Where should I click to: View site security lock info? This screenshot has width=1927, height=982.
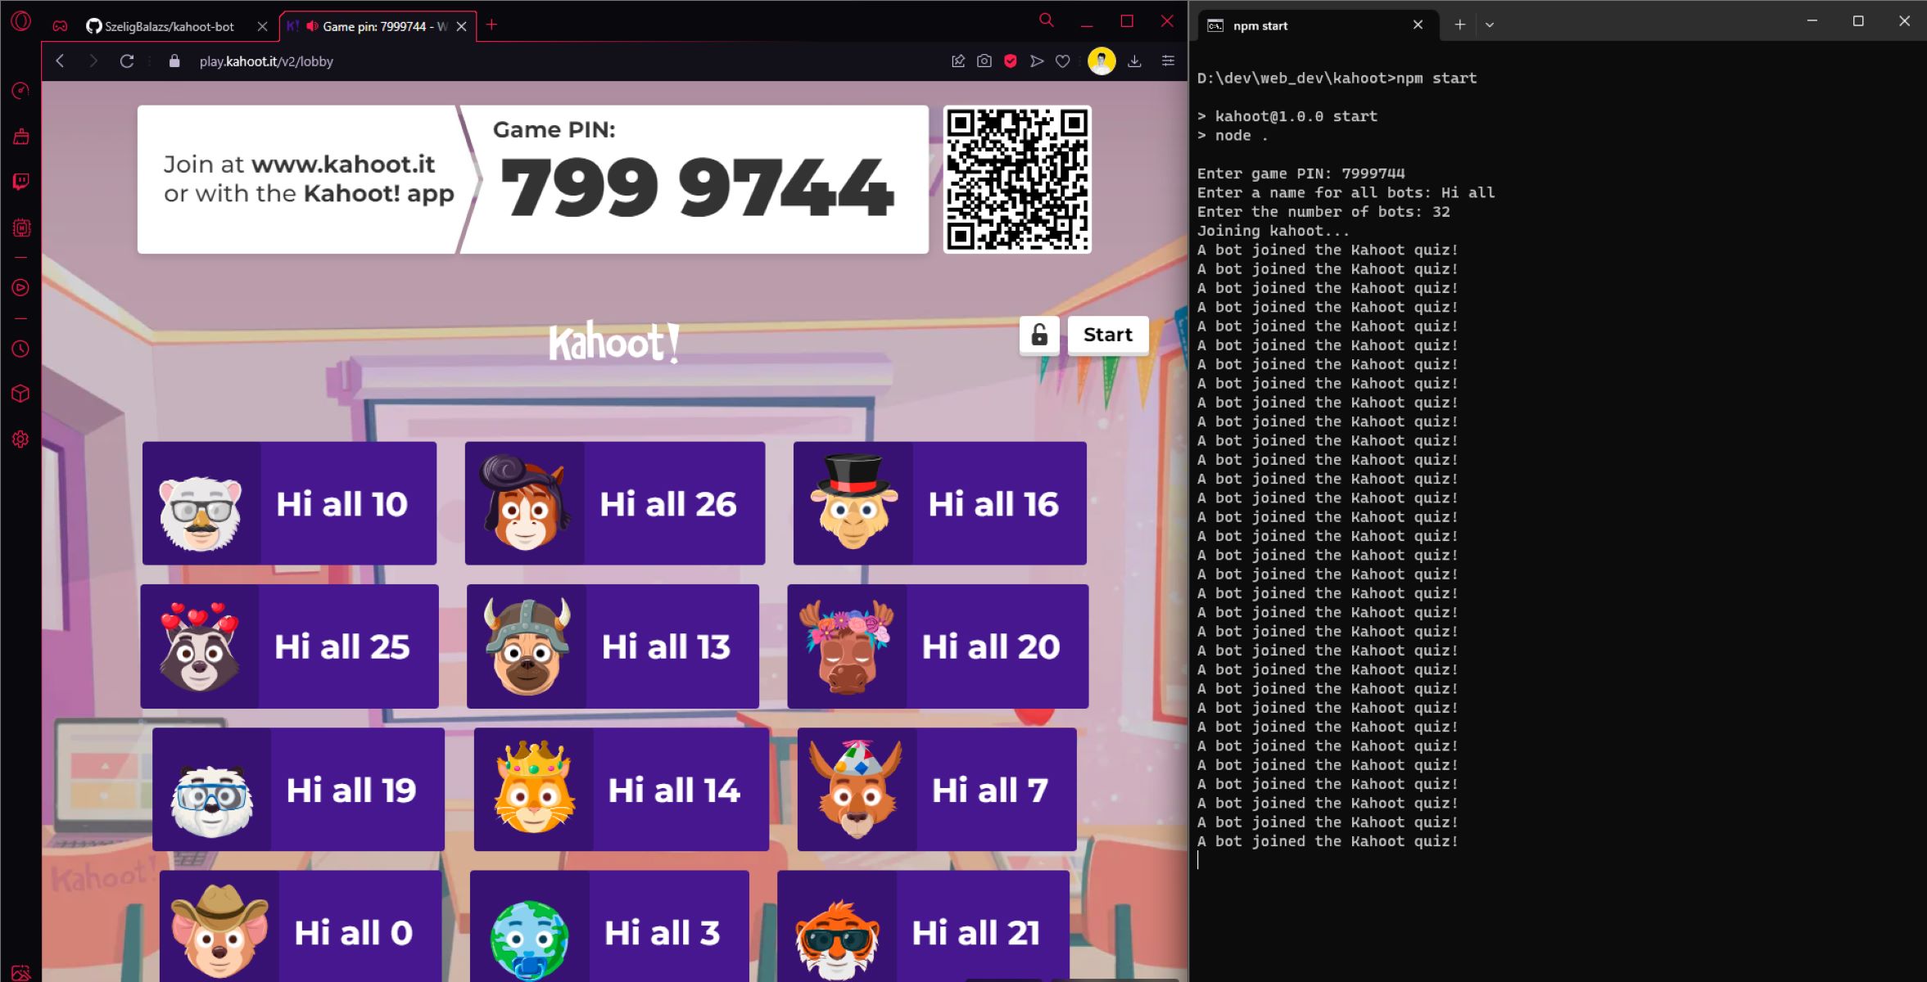[174, 61]
